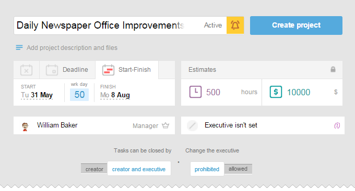Select prohibited for executive change
The height and width of the screenshot is (191, 355).
click(207, 169)
